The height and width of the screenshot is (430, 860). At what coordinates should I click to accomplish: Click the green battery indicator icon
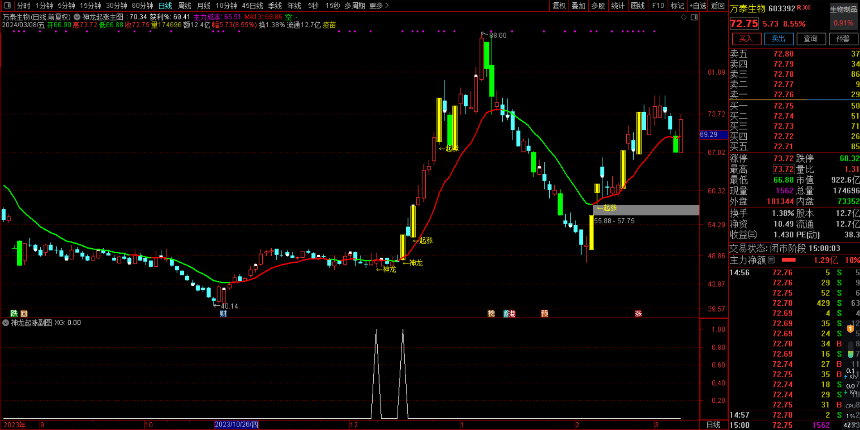coord(850,349)
